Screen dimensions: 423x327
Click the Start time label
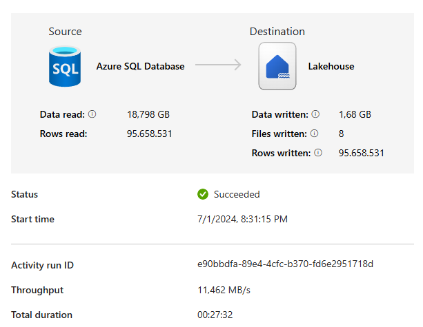coord(32,219)
